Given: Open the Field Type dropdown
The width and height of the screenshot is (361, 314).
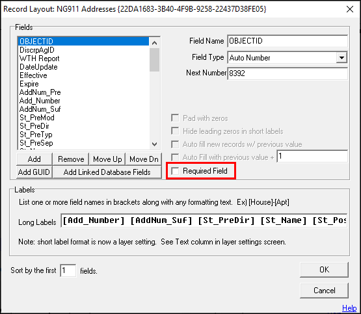Looking at the screenshot, I should [x=341, y=57].
